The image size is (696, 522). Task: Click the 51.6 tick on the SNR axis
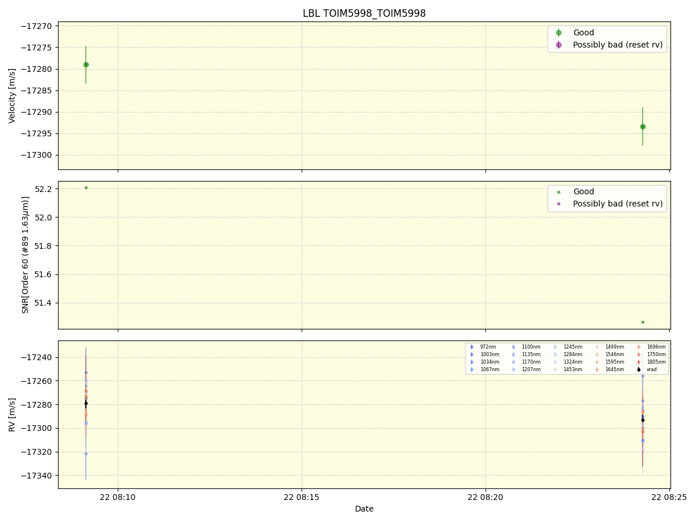pos(44,274)
